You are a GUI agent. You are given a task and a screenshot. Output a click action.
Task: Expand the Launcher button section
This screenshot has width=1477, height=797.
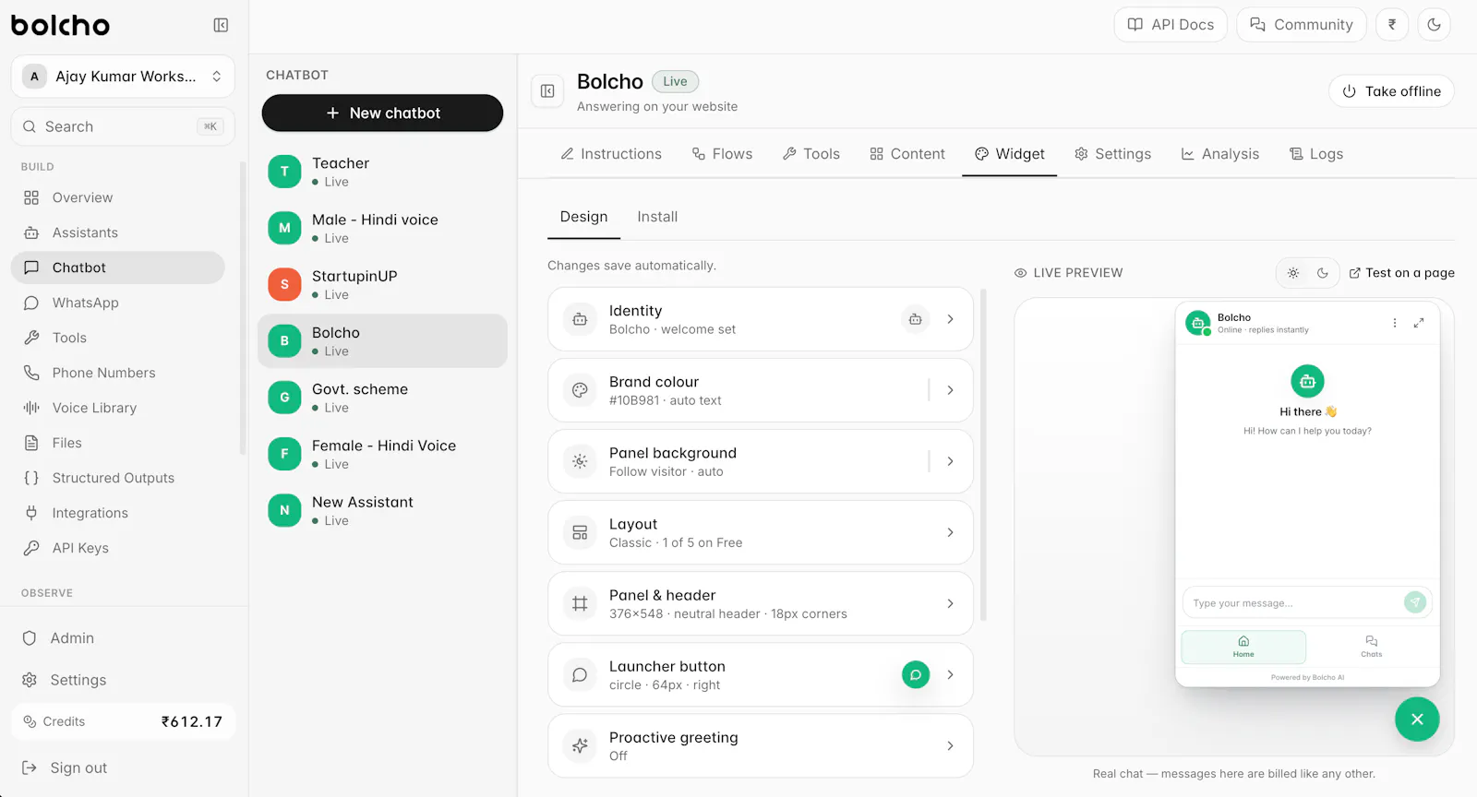pos(761,674)
